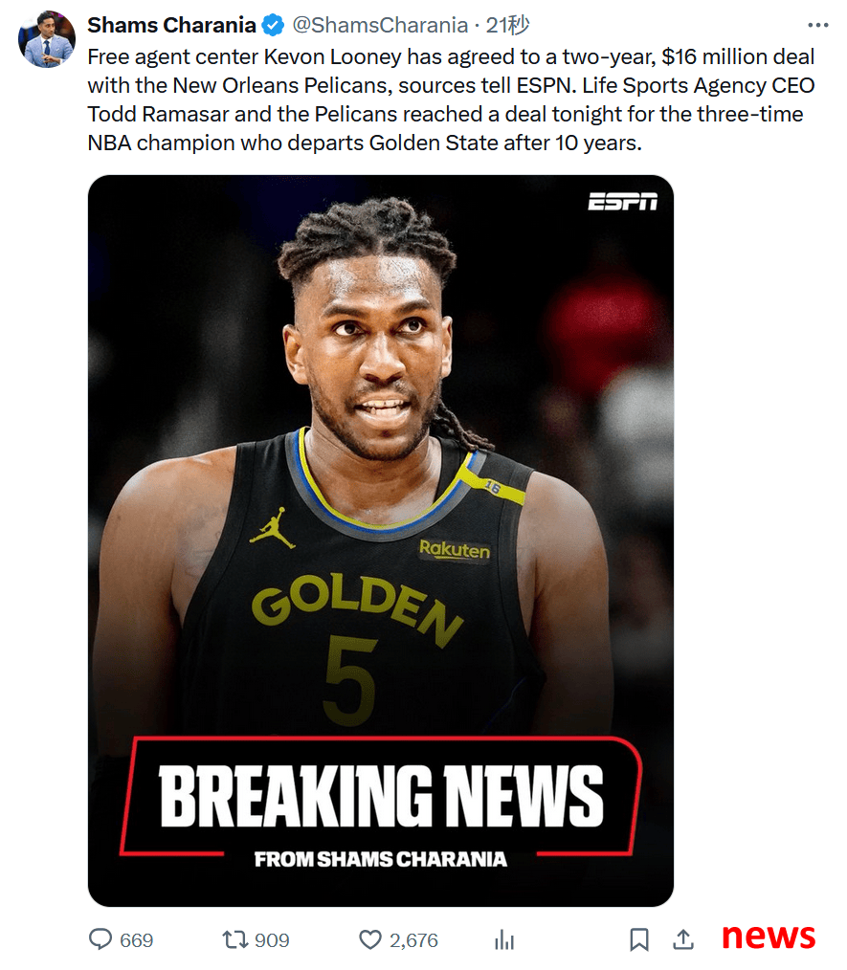Click the FROM SHAMS CHARANIA caption
Image resolution: width=847 pixels, height=970 pixels.
point(381,859)
